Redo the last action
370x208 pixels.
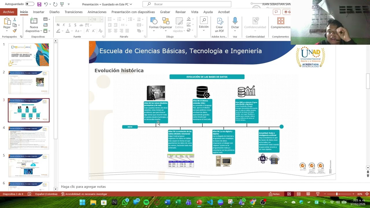(x=55, y=4)
